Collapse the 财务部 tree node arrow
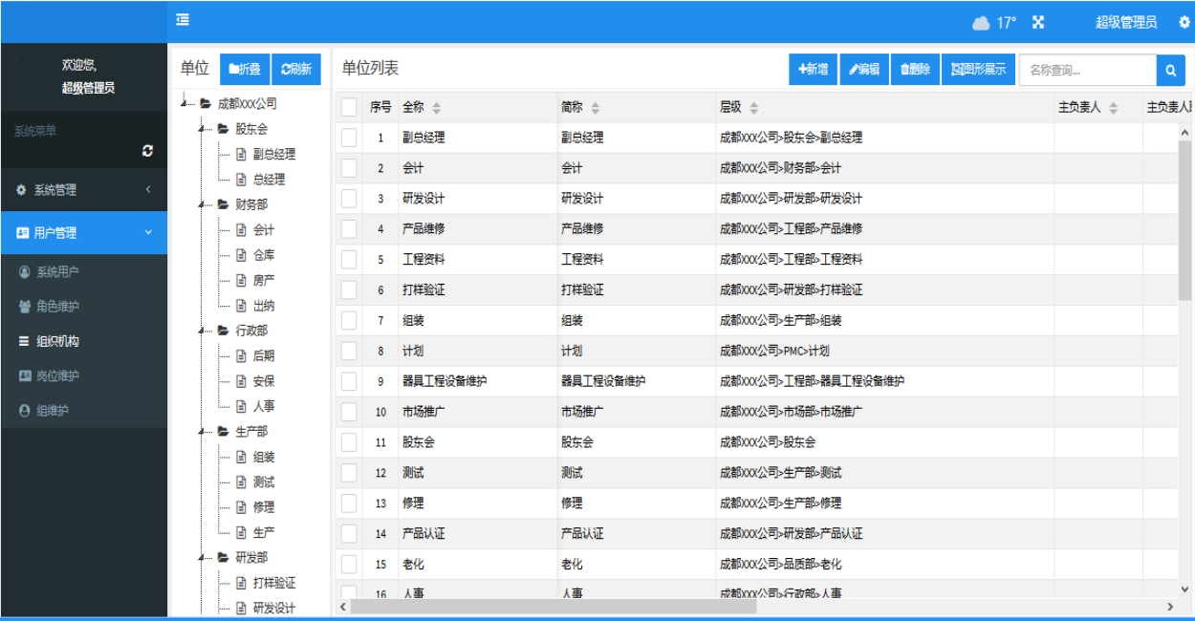This screenshot has height=621, width=1195. click(x=201, y=204)
